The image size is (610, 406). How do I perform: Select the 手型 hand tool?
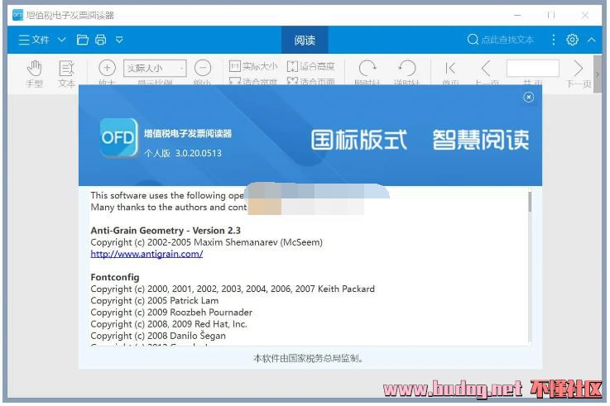(x=34, y=74)
